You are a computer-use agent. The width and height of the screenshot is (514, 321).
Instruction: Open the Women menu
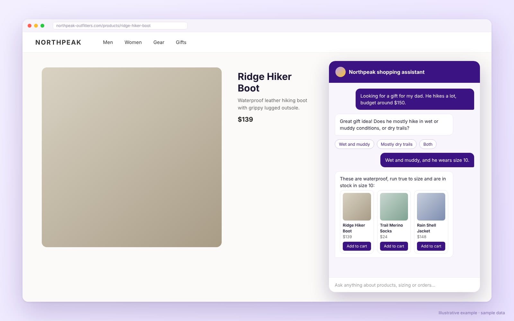133,42
